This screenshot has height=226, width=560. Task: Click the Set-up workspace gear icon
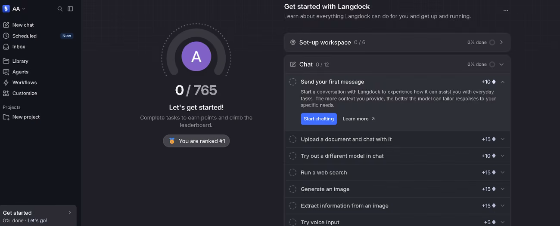293,42
